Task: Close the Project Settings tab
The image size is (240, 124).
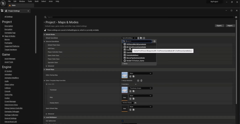Action: [x=28, y=11]
